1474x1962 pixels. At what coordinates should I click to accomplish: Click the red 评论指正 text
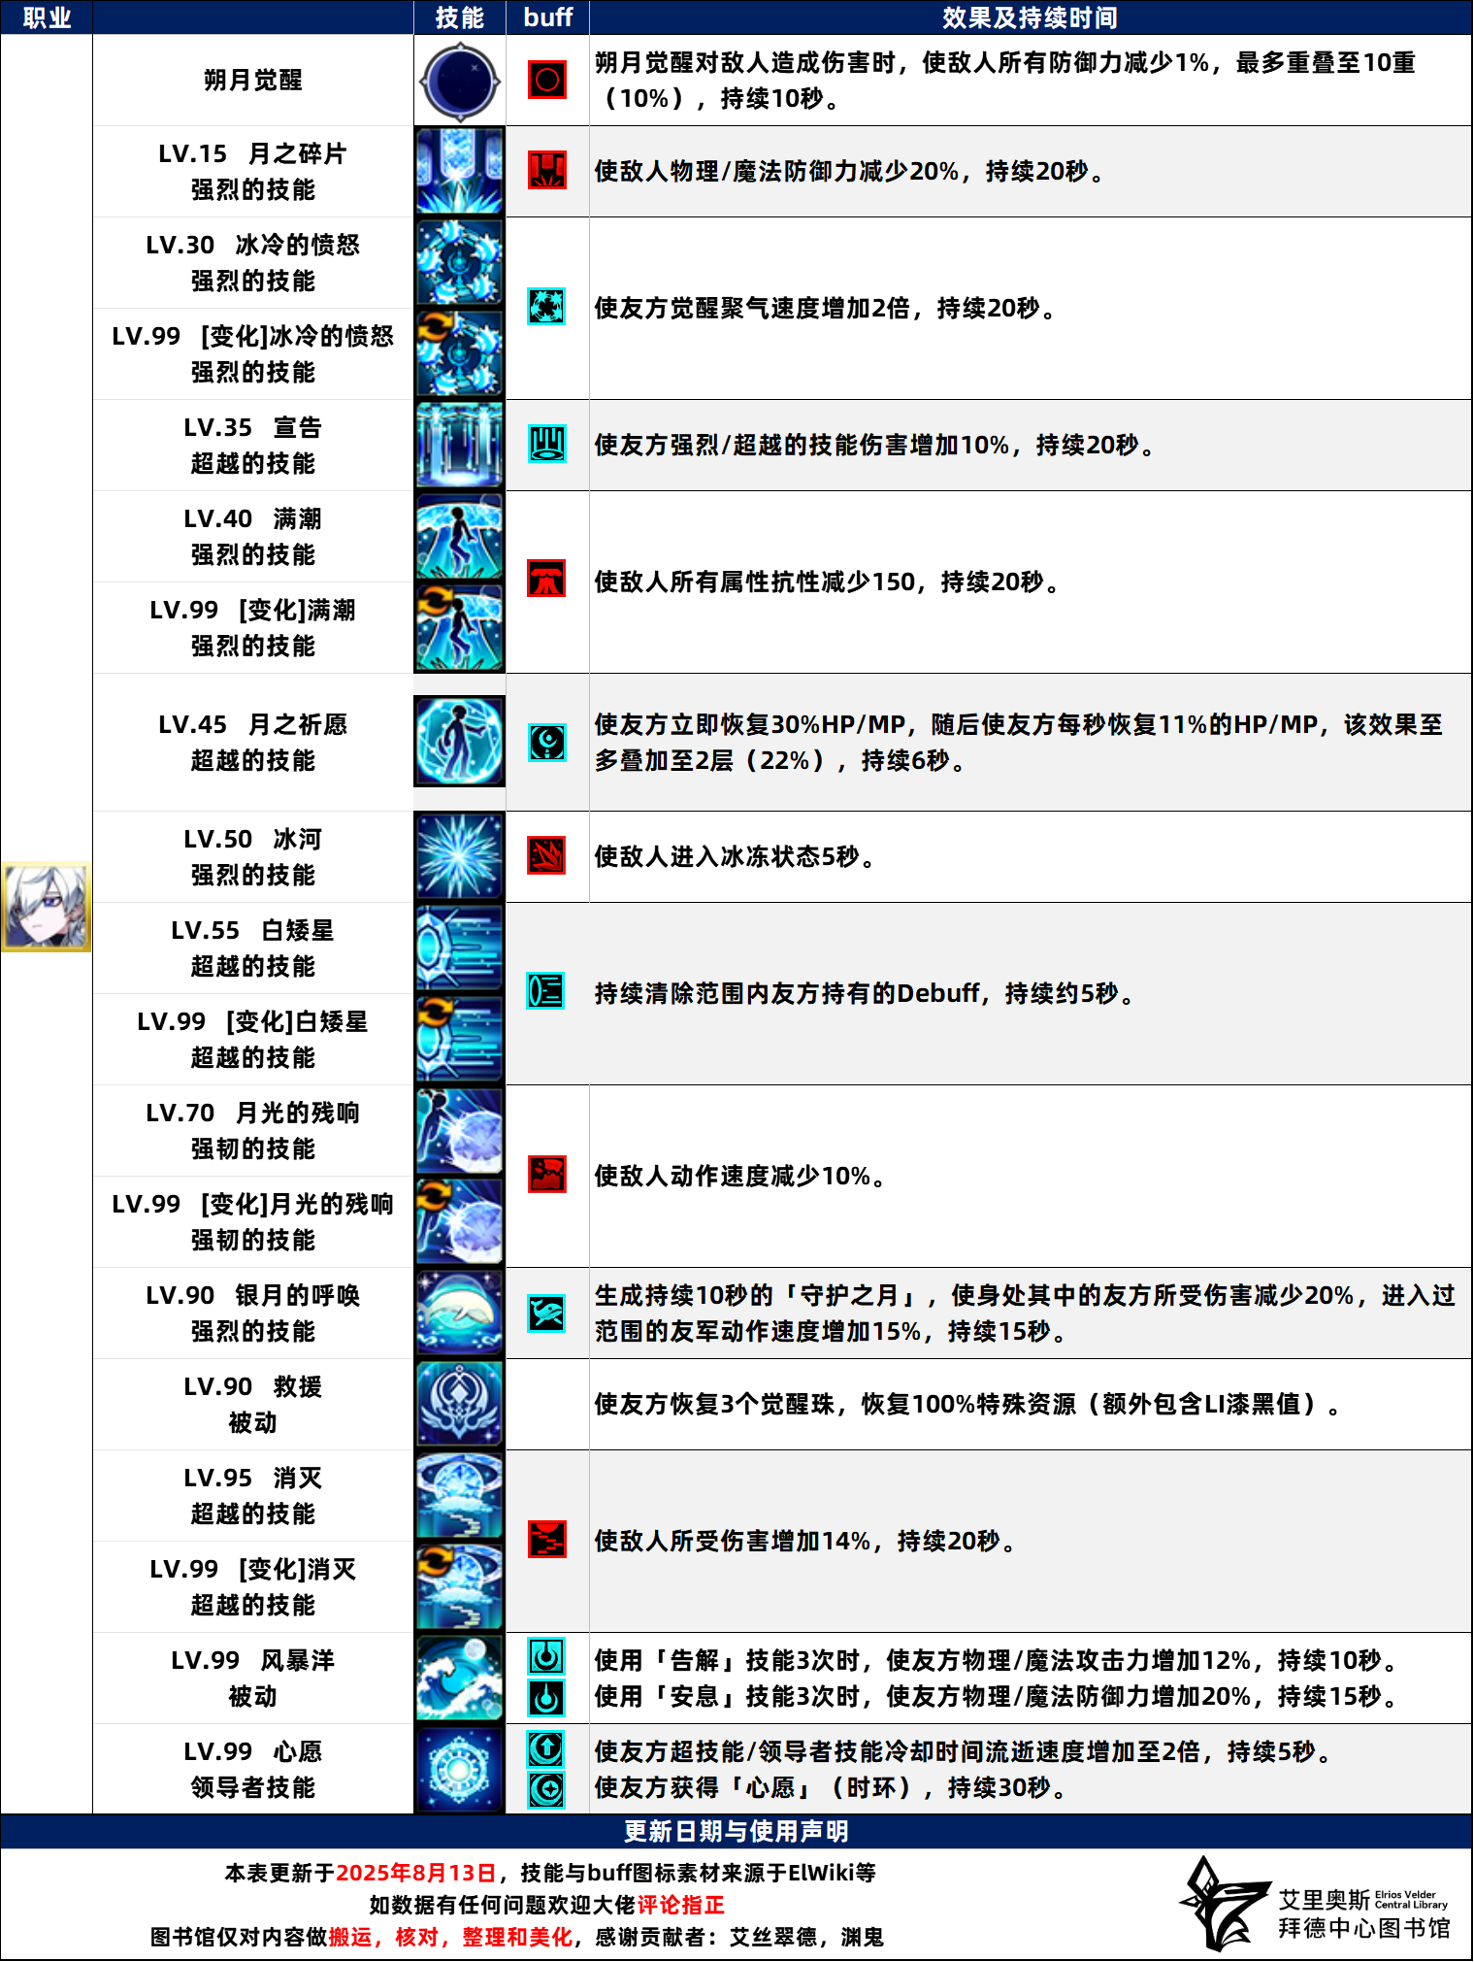click(x=680, y=1905)
